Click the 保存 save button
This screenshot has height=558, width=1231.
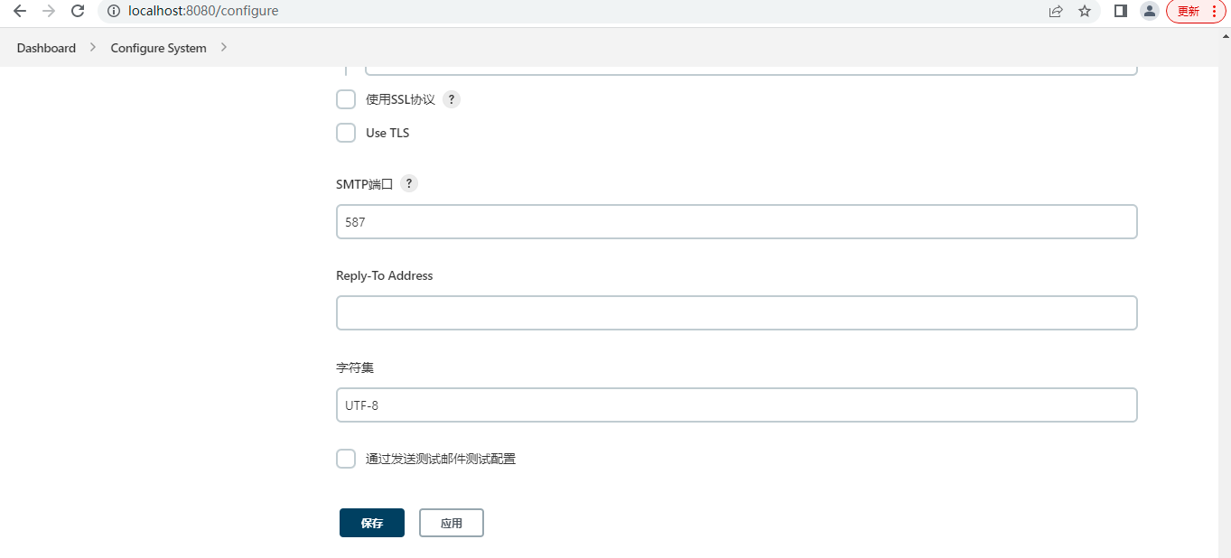[x=372, y=523]
